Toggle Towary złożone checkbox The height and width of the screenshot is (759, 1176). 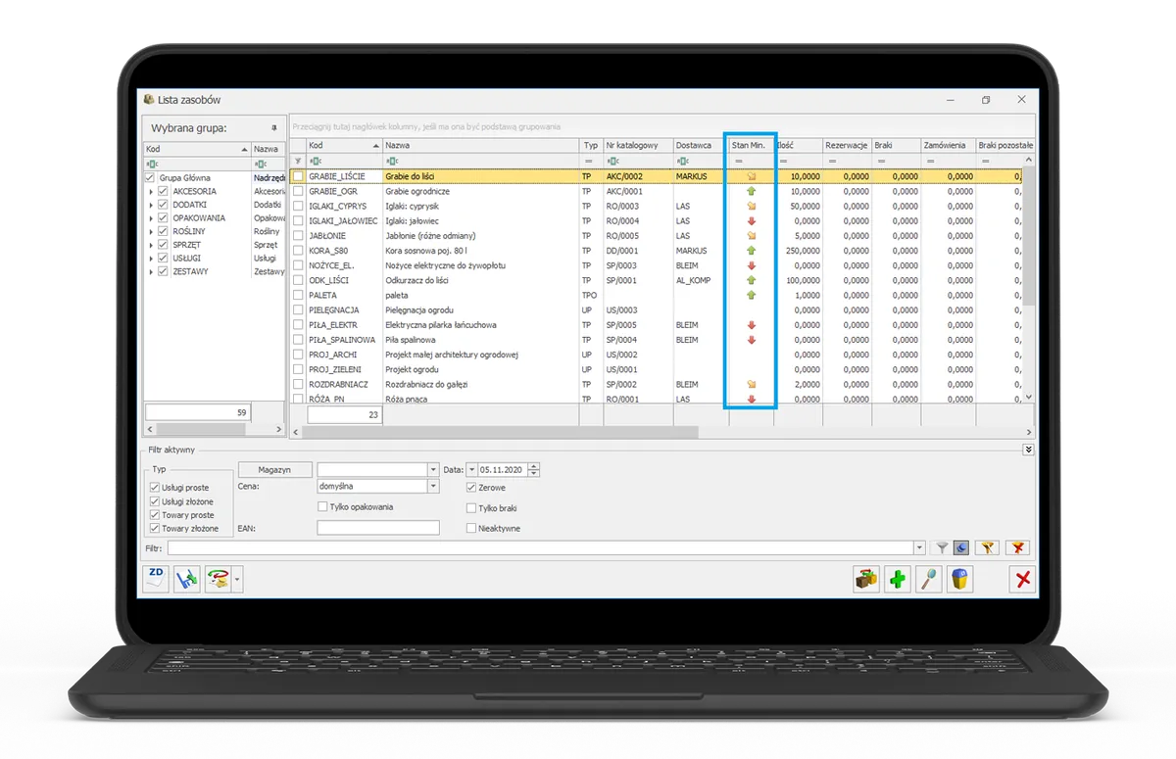pos(154,529)
